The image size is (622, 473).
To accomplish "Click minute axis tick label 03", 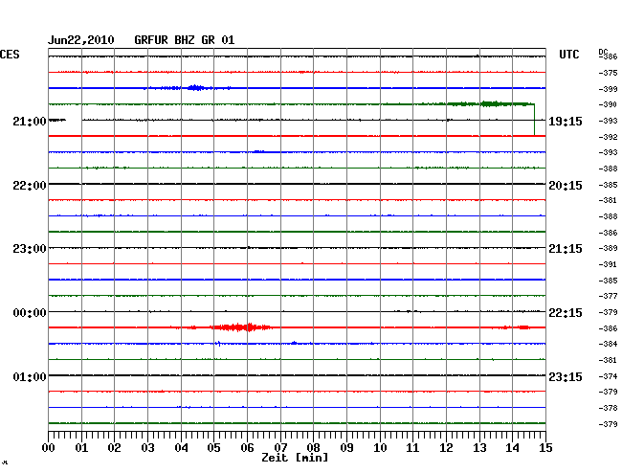I will click(x=147, y=448).
